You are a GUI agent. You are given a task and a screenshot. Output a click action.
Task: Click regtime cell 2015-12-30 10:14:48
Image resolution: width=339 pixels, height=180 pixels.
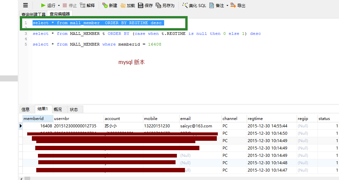pyautogui.click(x=272, y=163)
